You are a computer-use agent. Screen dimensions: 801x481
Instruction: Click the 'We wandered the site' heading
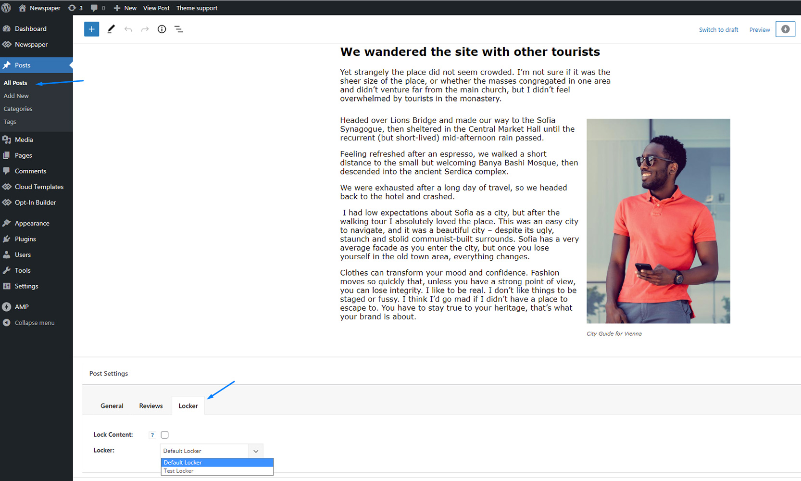coord(470,52)
